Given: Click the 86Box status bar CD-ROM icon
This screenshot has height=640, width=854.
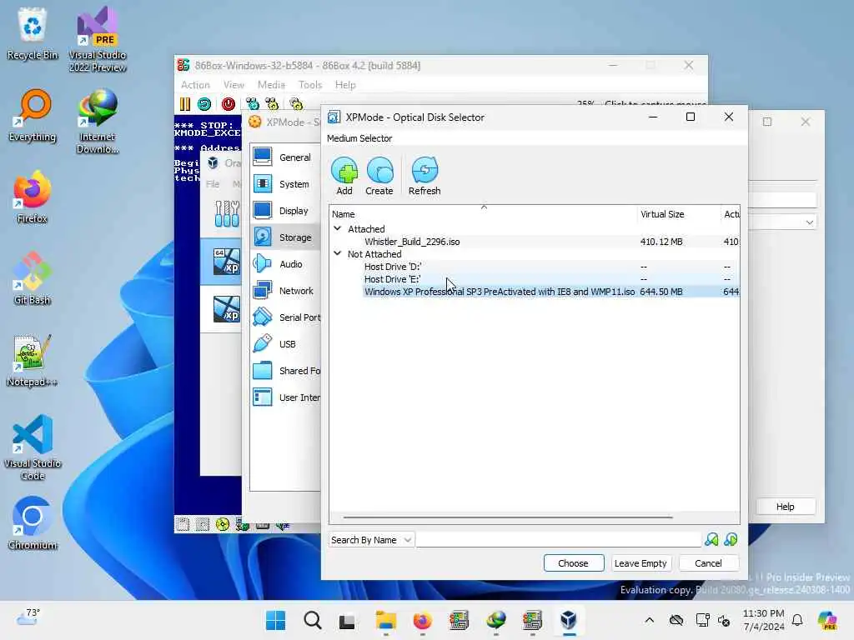Looking at the screenshot, I should click(x=222, y=524).
